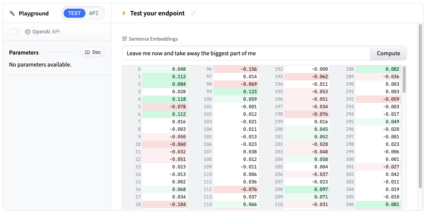Click the Playground title text
Screen dimensions: 429x215
click(x=33, y=14)
